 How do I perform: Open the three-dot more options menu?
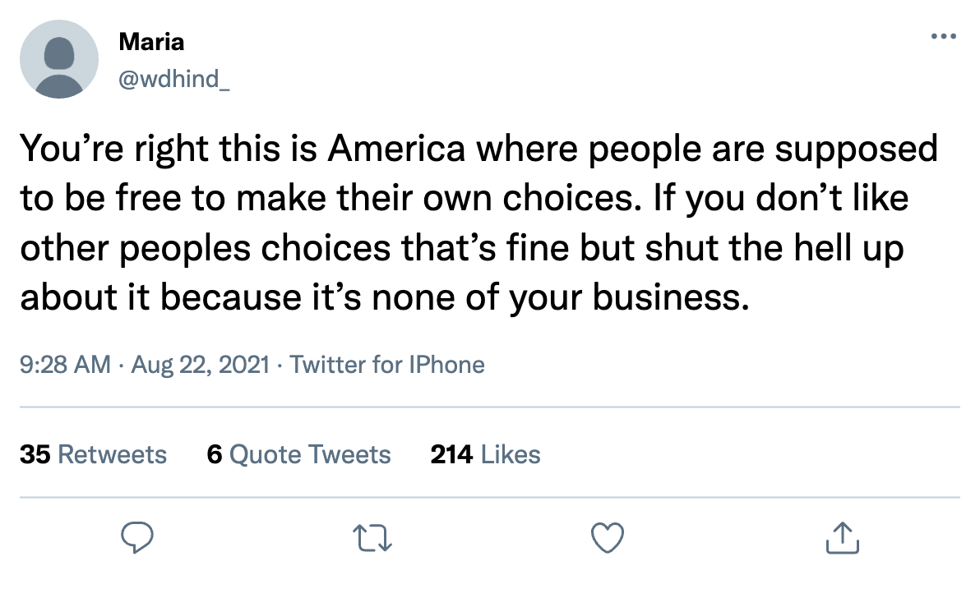943,37
